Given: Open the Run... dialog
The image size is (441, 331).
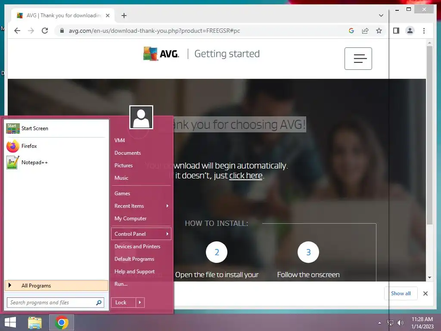Looking at the screenshot, I should (x=121, y=284).
